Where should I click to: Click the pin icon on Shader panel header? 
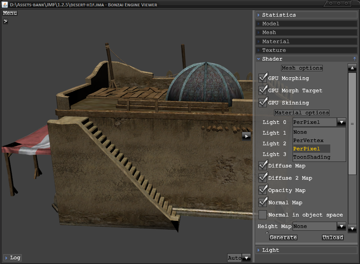click(x=355, y=59)
